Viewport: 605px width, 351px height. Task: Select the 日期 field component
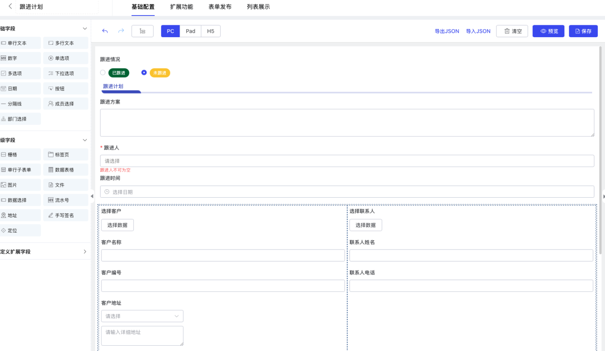(20, 89)
